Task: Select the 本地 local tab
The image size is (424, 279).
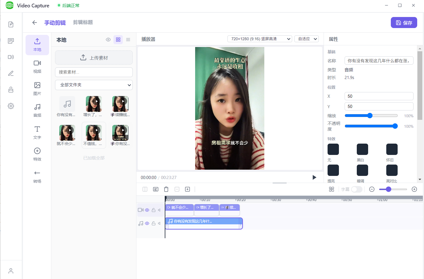Action: tap(37, 45)
